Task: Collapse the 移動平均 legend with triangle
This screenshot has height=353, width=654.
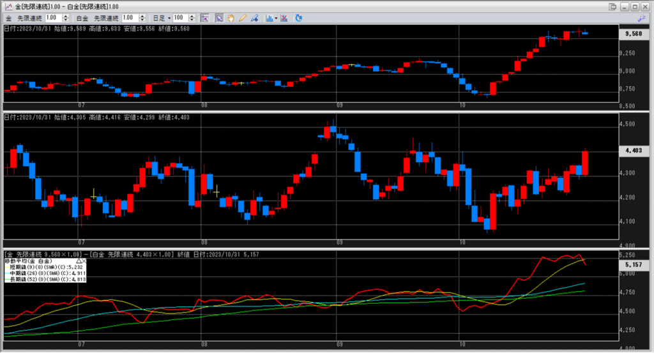Action: 79,261
